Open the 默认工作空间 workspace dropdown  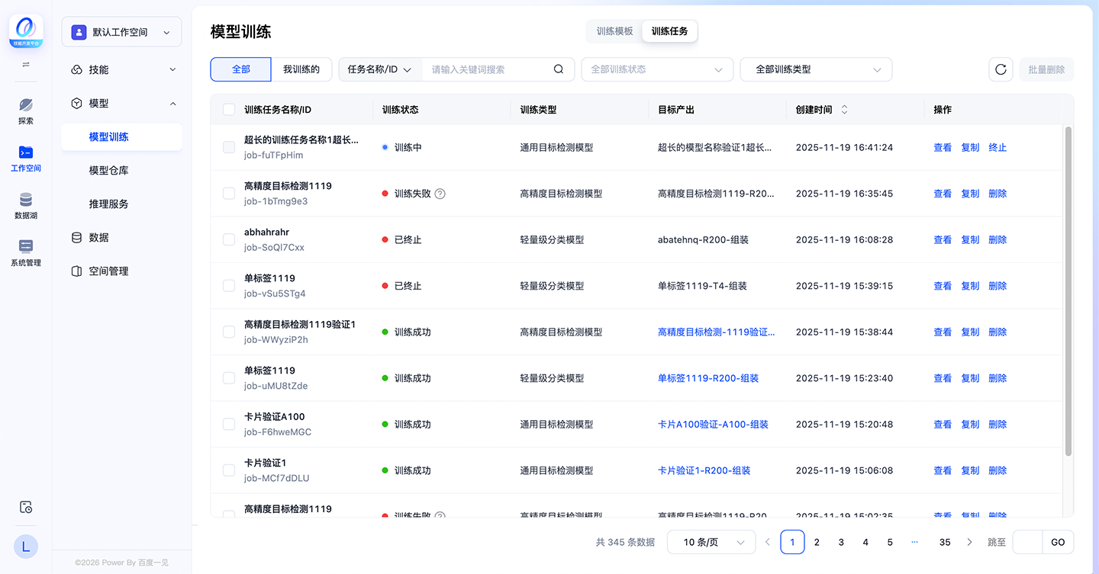(x=121, y=32)
